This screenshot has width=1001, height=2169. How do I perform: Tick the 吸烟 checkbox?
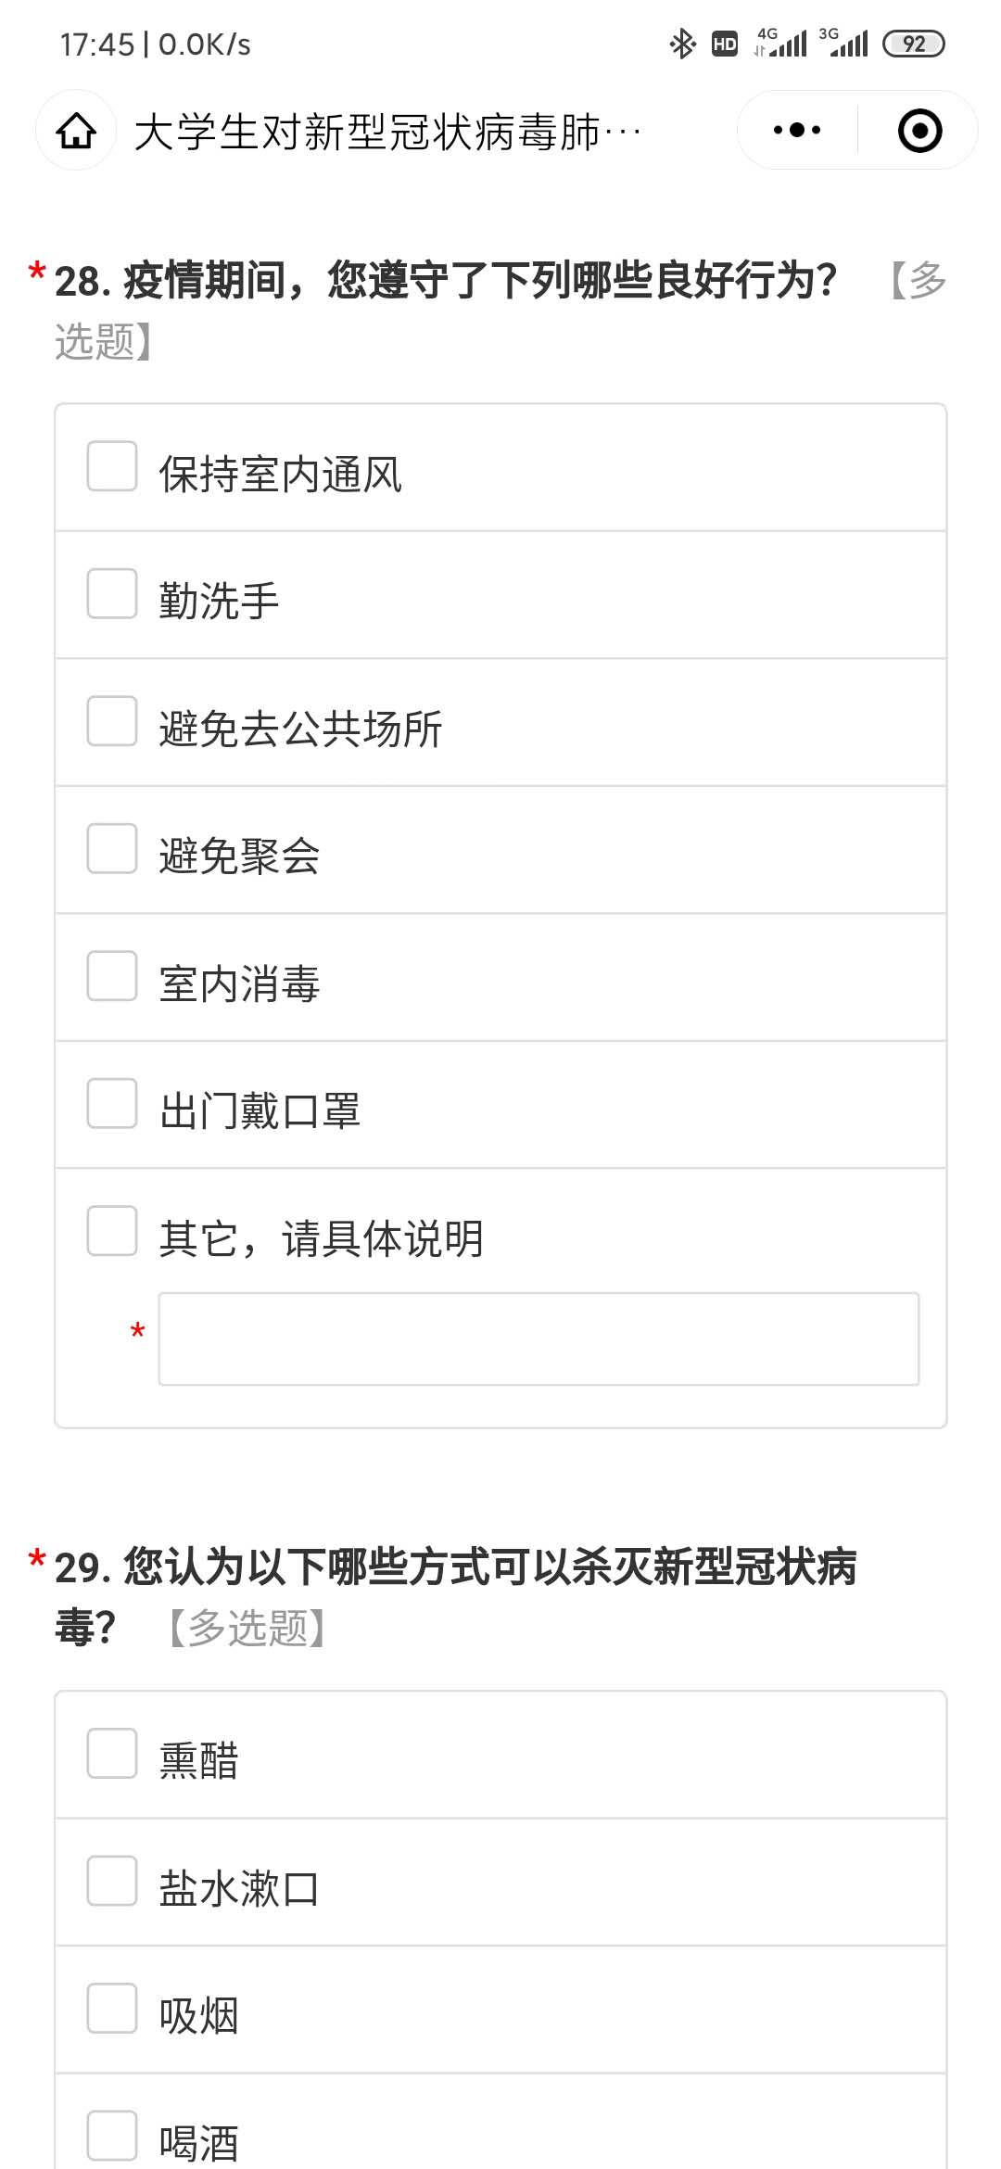point(112,2008)
